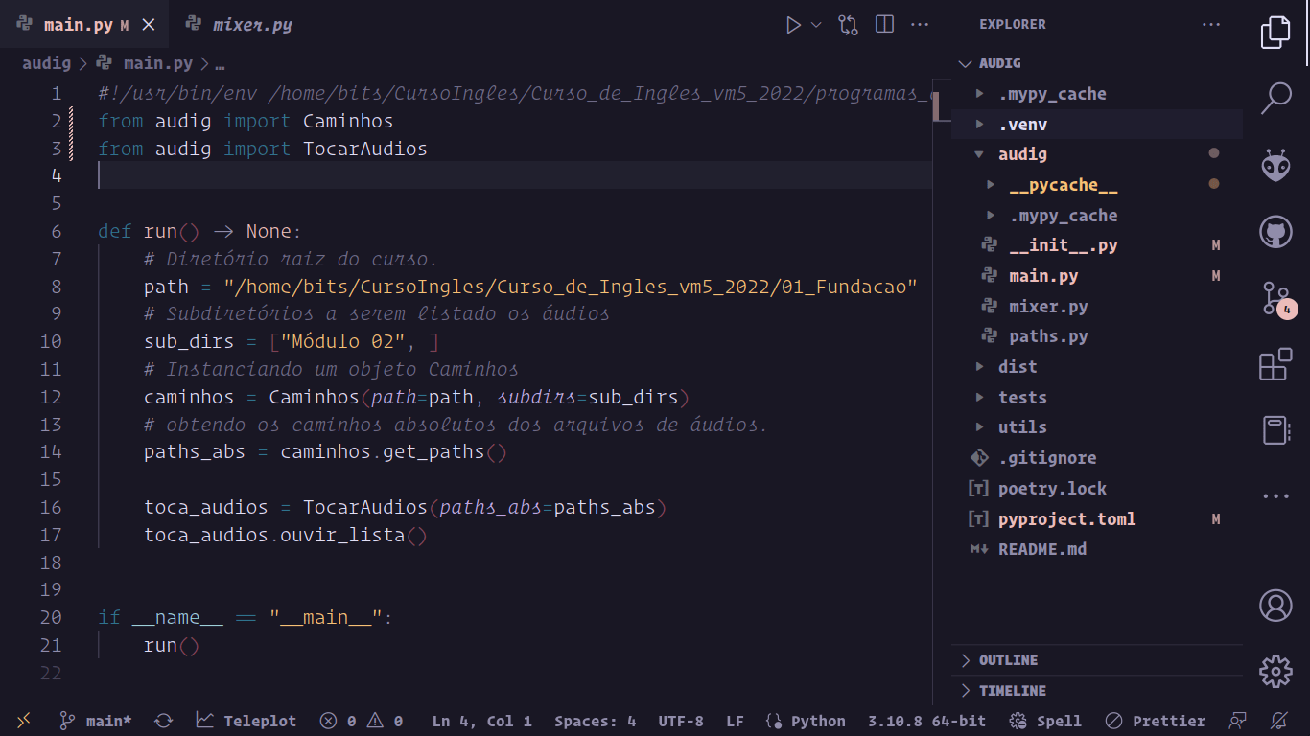This screenshot has height=736, width=1310.
Task: Show errors and warnings count in status bar
Action: [x=362, y=721]
